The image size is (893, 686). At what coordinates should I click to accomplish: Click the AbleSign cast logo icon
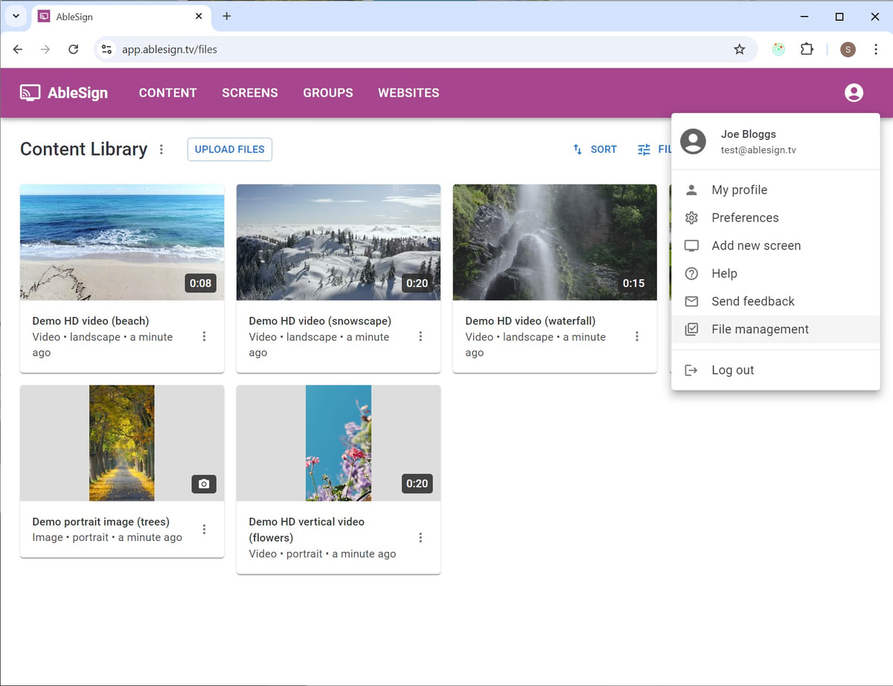(30, 93)
